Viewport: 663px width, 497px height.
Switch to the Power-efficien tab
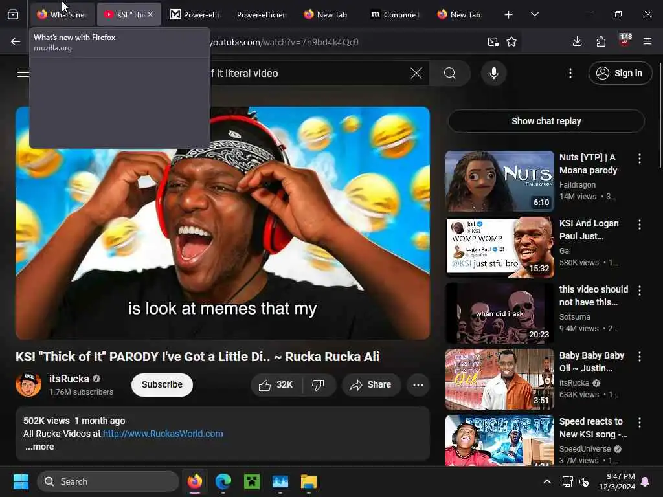tap(261, 15)
